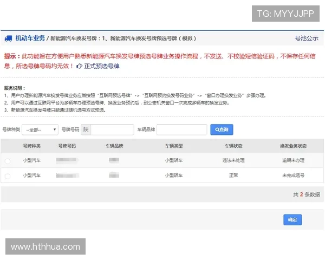Image resolution: width=325 pixels, height=260 pixels.
Task: Click the 车辆状态 column header
Action: tap(233, 146)
